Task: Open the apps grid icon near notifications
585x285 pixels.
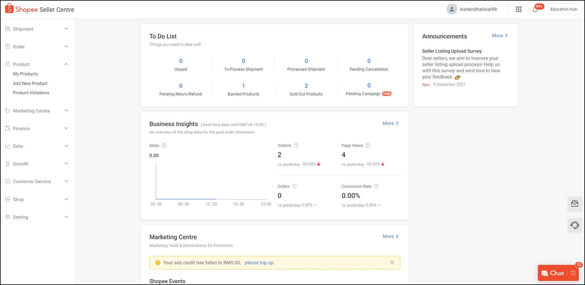Action: pyautogui.click(x=519, y=9)
